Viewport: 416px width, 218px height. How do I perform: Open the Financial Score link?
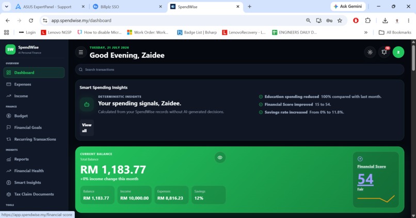[372, 166]
